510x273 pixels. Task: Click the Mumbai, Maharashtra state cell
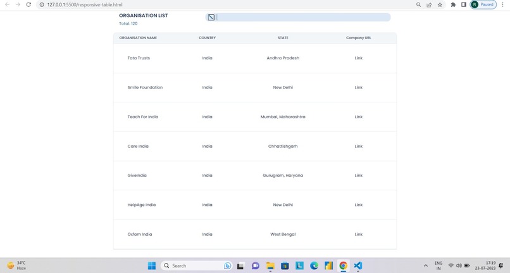point(283,117)
